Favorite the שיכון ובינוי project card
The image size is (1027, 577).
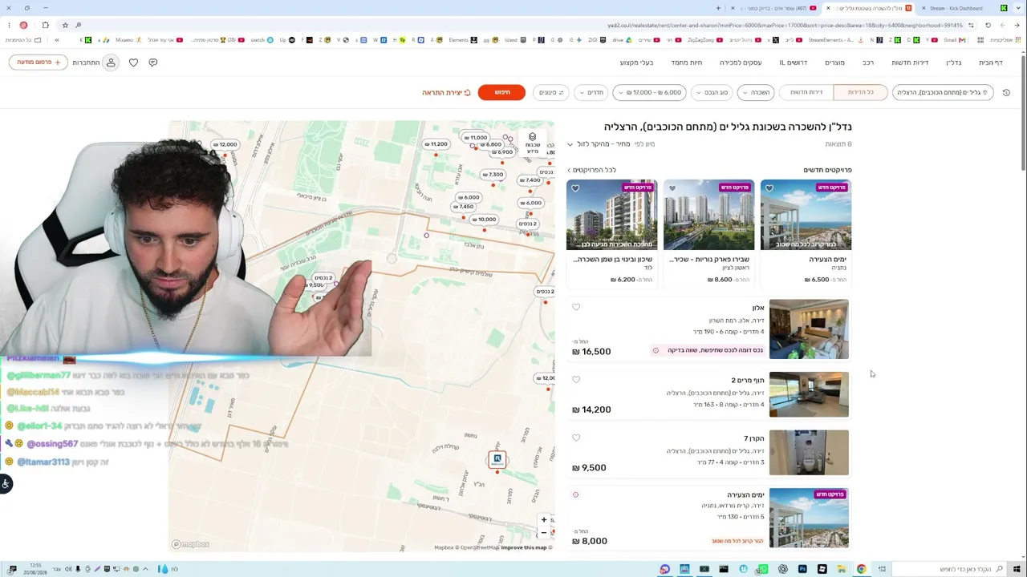[575, 188]
